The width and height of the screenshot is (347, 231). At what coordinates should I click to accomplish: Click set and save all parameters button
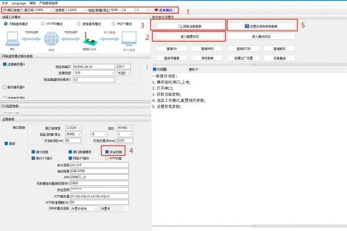coord(261,26)
